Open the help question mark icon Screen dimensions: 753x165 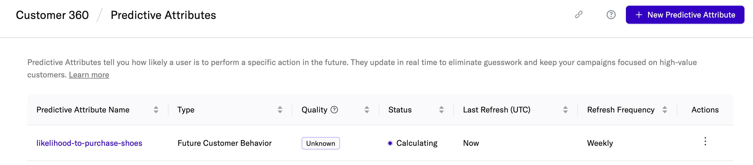coord(611,14)
